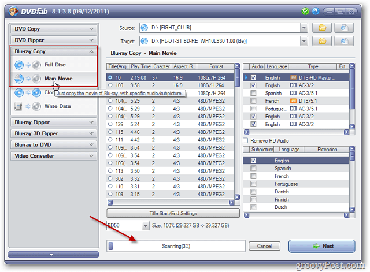Expand the DVD Copy section
Image resolution: width=370 pixels, height=272 pixels.
[54, 29]
